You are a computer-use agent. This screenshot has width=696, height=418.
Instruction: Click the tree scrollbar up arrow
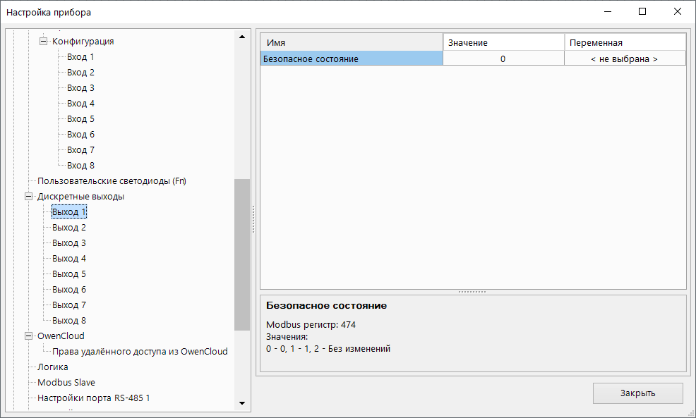pyautogui.click(x=242, y=37)
